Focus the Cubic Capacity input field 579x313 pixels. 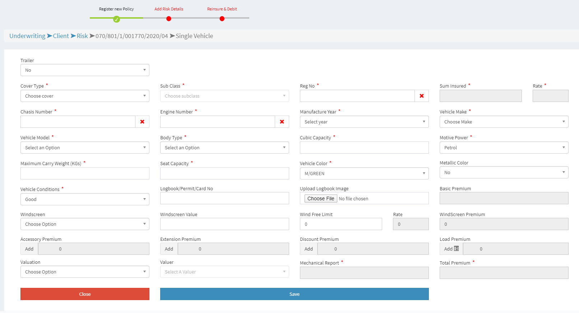[x=364, y=148]
